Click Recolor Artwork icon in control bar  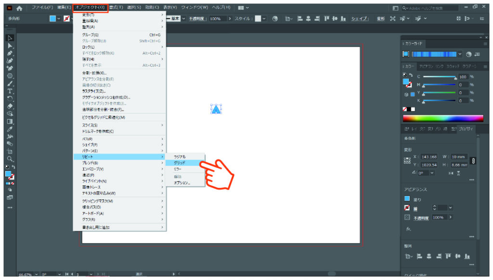click(x=275, y=19)
